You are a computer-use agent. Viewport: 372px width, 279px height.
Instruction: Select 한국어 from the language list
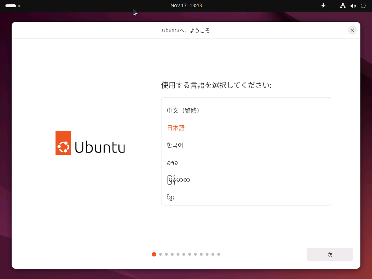tap(175, 145)
